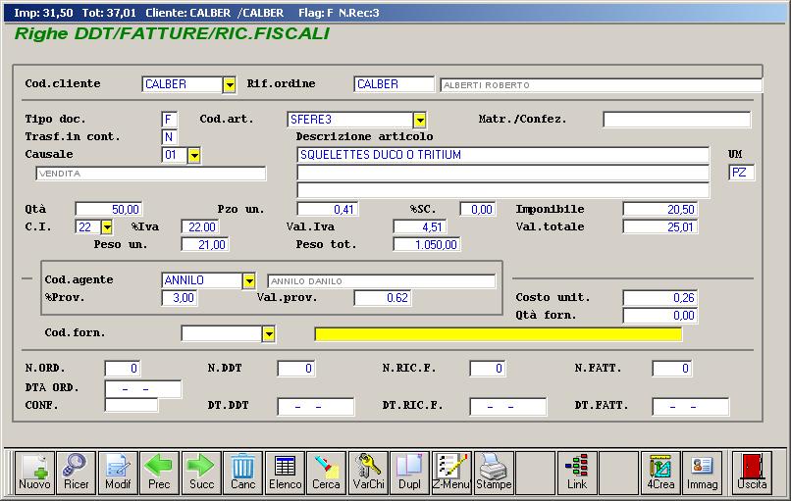Click the yellow supplier name field
The height and width of the screenshot is (501, 791).
(498, 333)
